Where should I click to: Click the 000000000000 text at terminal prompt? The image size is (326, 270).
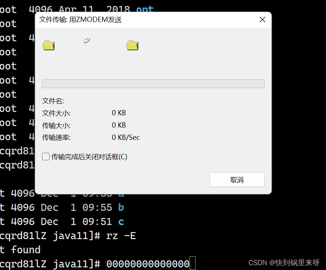coord(148,264)
